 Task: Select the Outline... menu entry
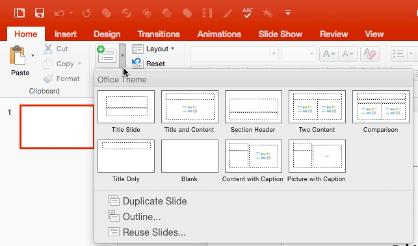135,217
